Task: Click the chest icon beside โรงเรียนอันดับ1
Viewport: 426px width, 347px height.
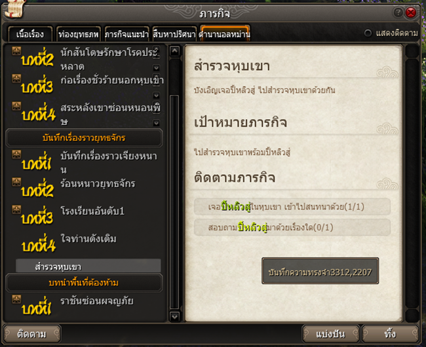Action: [x=16, y=210]
